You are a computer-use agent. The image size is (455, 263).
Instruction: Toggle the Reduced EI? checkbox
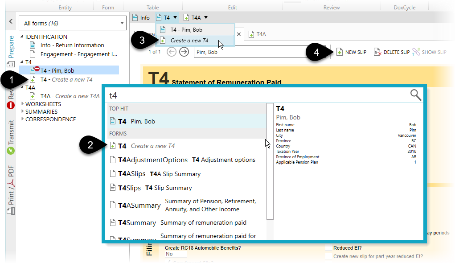coord(328,248)
